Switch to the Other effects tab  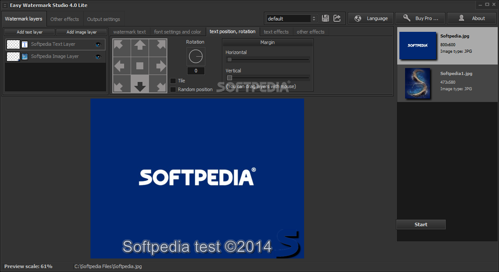pos(65,19)
